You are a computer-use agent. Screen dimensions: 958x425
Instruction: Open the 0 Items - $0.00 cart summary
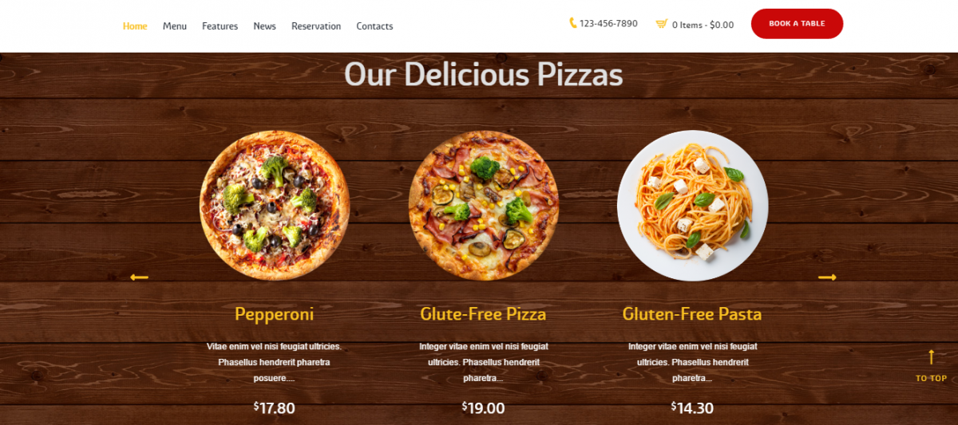click(703, 25)
